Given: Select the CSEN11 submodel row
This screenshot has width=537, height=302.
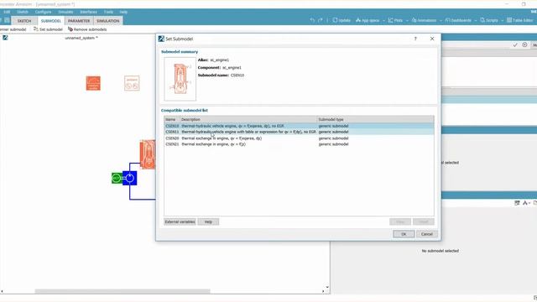Looking at the screenshot, I should coord(299,132).
